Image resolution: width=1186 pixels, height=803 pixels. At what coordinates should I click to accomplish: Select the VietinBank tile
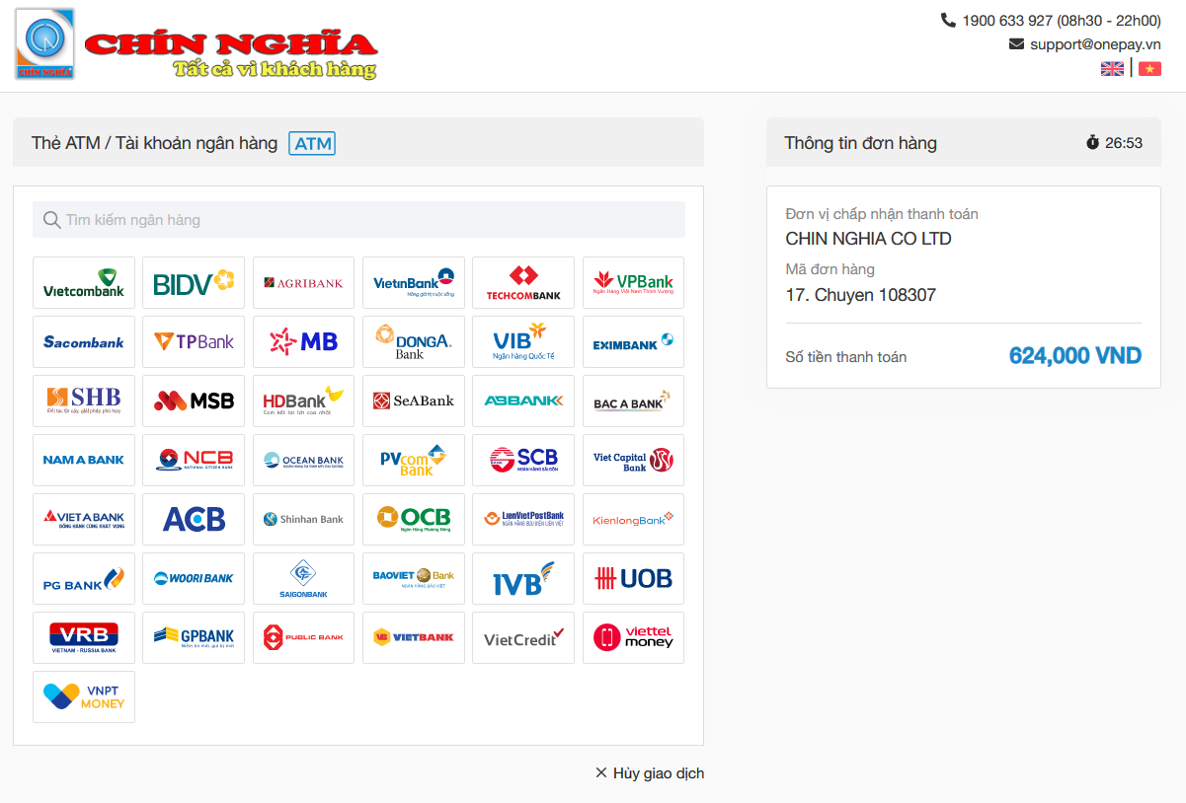tap(414, 283)
